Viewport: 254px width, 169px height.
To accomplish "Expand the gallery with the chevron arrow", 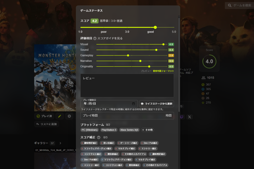I will [60, 143].
